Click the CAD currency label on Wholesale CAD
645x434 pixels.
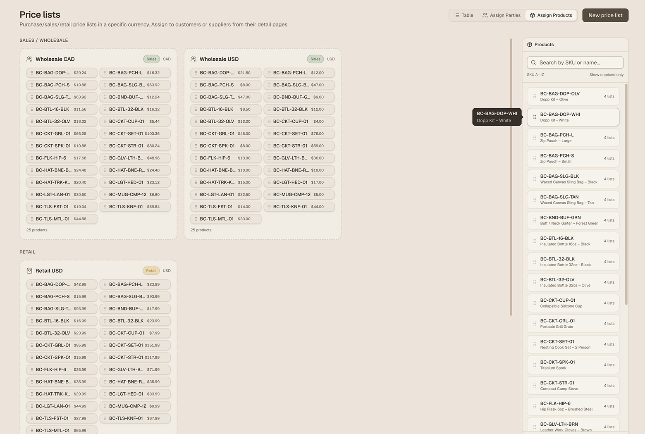pyautogui.click(x=167, y=59)
